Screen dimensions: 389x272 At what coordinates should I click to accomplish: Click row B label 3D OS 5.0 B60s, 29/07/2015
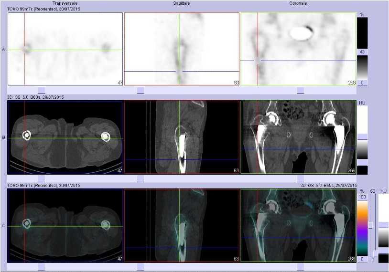[x=35, y=97]
